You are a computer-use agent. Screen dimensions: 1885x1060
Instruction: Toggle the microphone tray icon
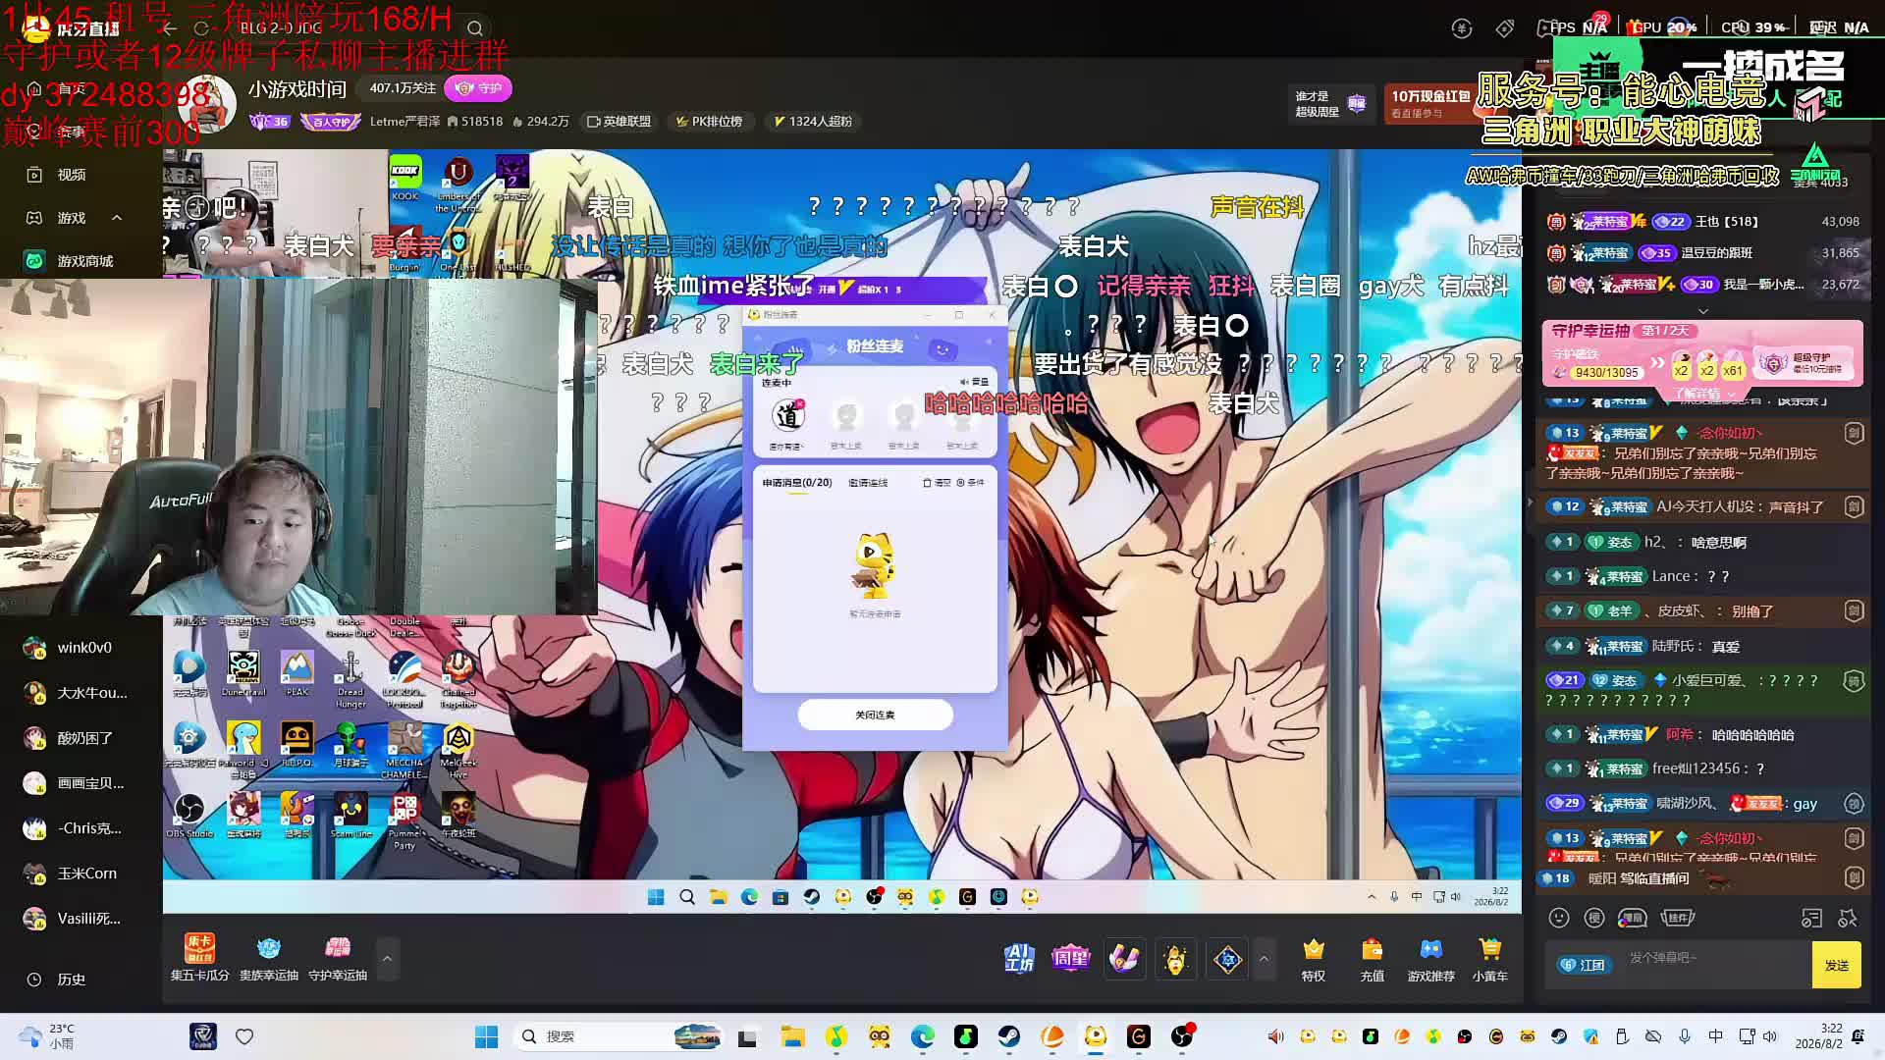pyautogui.click(x=1685, y=1036)
